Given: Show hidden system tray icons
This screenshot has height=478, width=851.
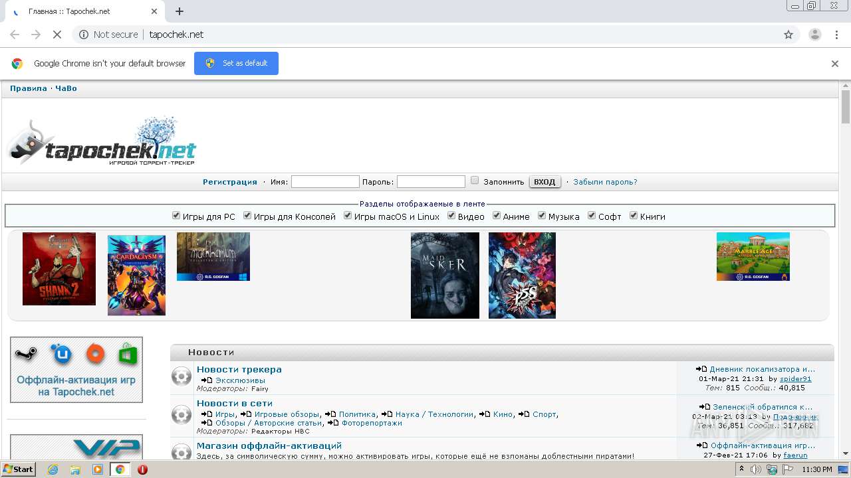Looking at the screenshot, I should pyautogui.click(x=741, y=469).
